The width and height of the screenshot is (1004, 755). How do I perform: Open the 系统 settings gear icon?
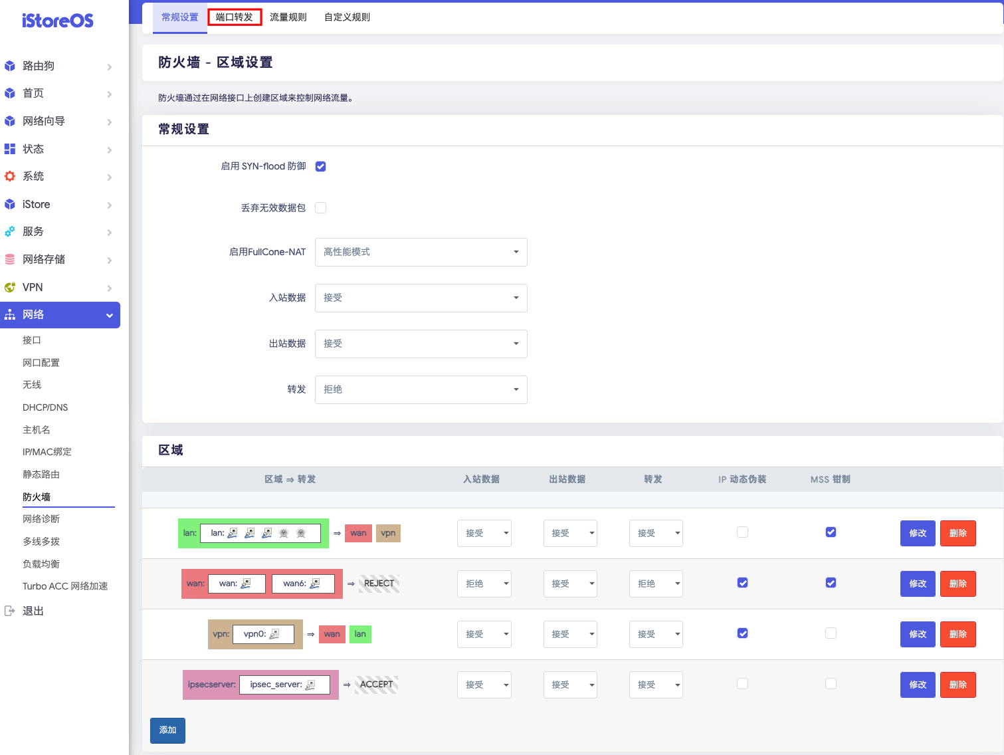coord(10,176)
